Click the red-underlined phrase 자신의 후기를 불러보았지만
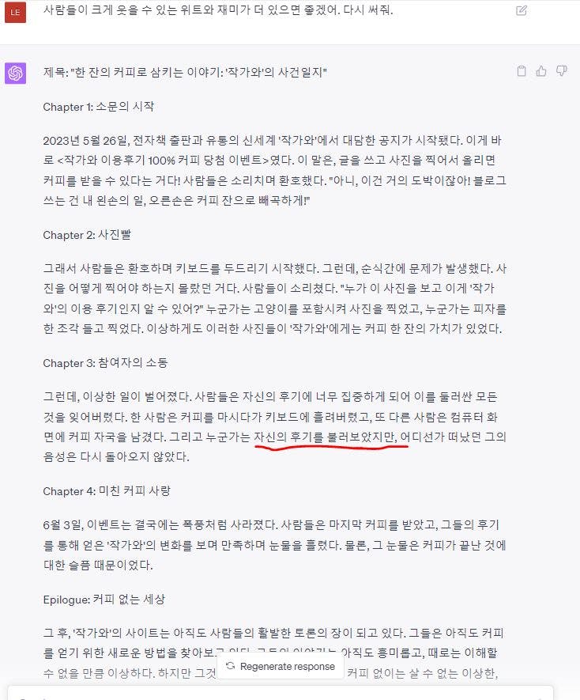580x700 pixels. (324, 437)
